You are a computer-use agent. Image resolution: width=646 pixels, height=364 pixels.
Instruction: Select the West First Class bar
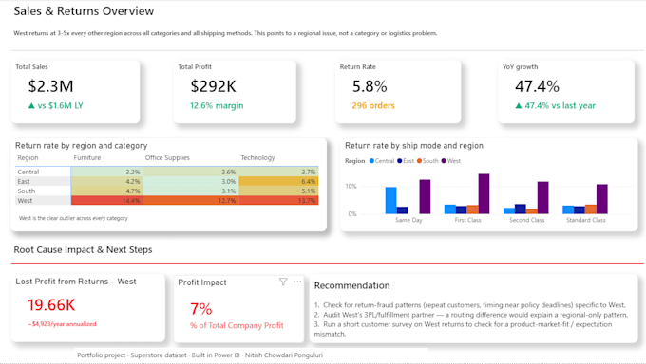click(484, 193)
